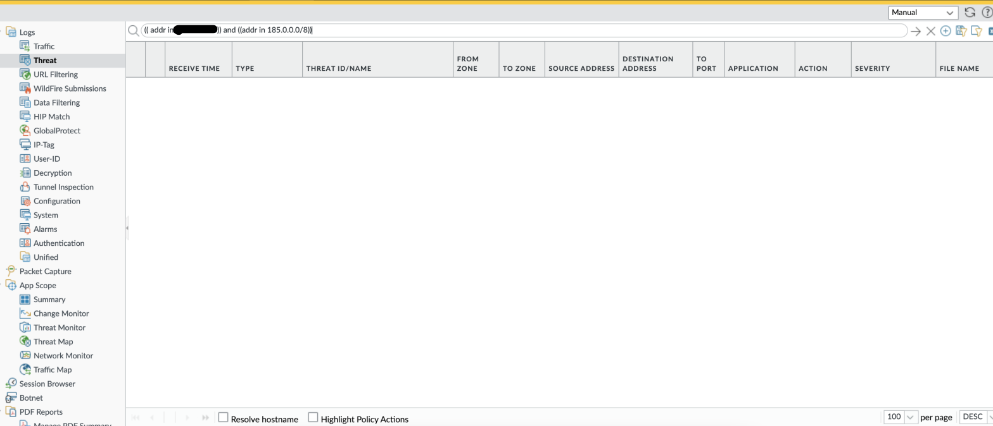The width and height of the screenshot is (993, 426).
Task: Click the Load Filter icon
Action: click(976, 31)
